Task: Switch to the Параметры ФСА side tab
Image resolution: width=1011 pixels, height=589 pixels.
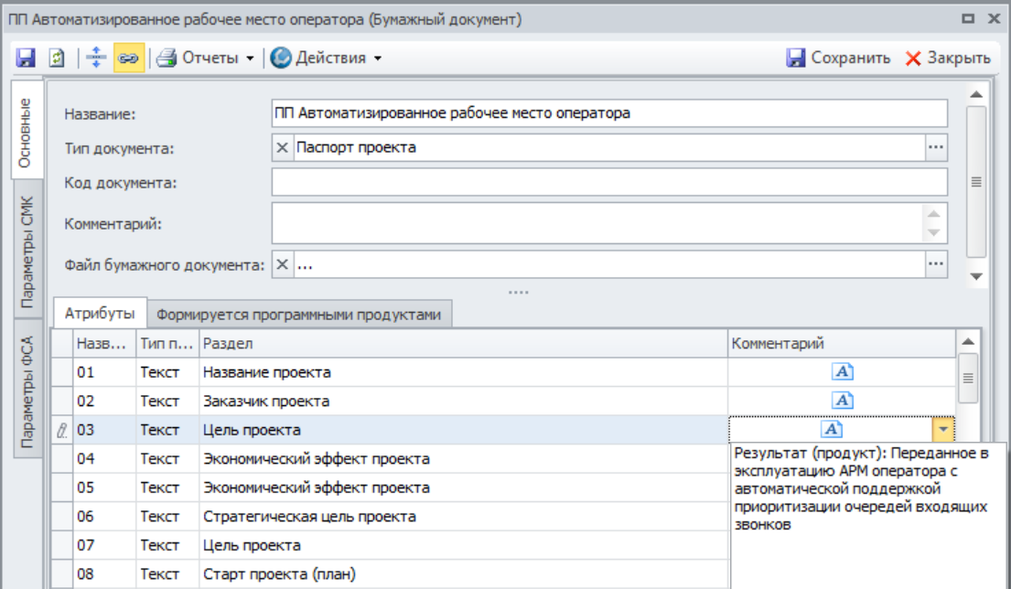Action: [27, 394]
